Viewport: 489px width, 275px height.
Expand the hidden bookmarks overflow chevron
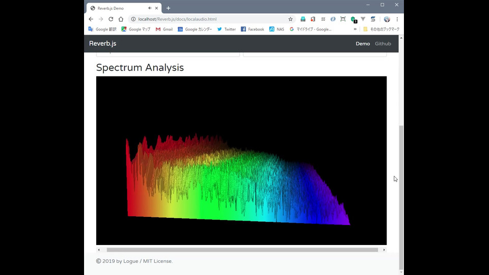point(355,29)
